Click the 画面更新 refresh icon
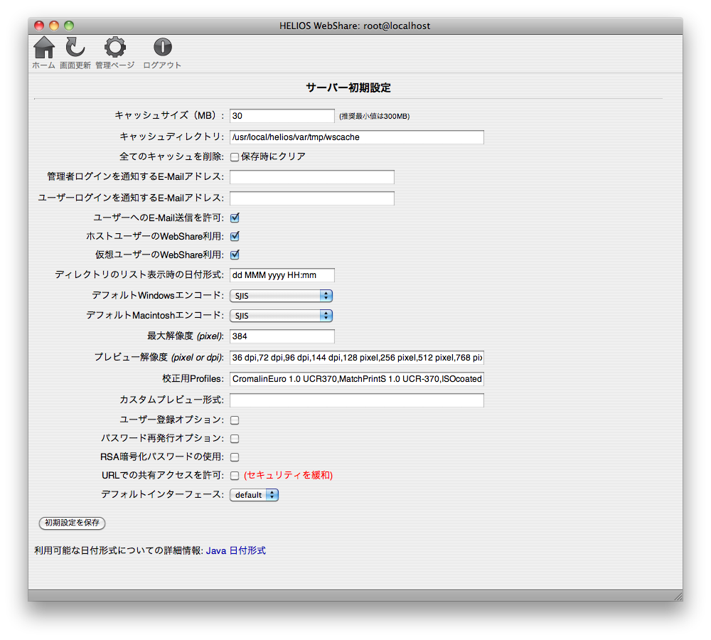 (x=75, y=47)
